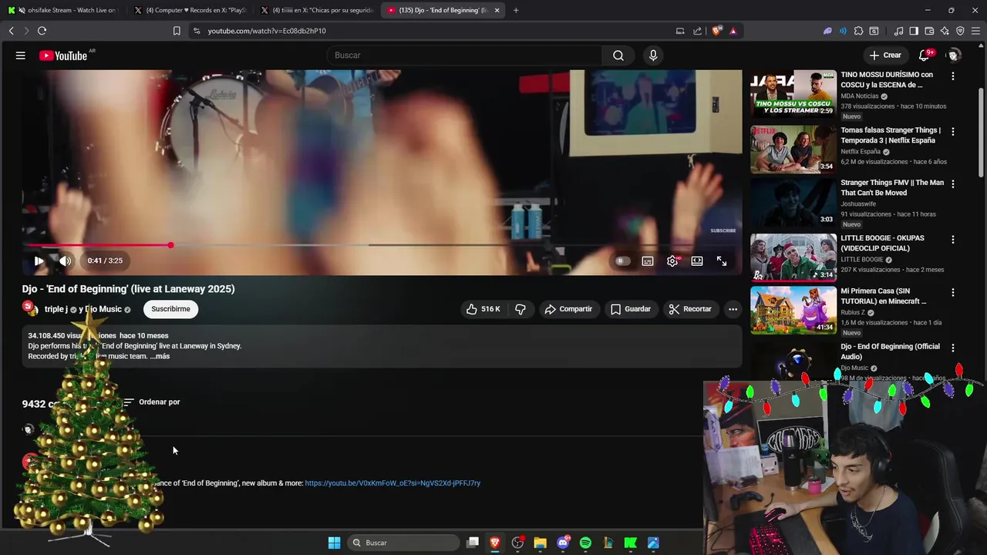Open the YouTube hamburger guide menu

tap(21, 55)
